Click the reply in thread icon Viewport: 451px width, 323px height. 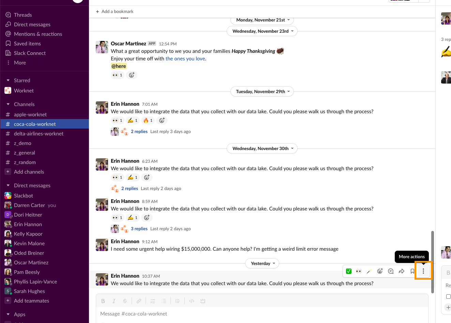point(391,271)
